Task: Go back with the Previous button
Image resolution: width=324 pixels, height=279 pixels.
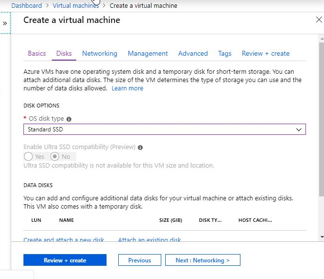Action: (x=139, y=260)
